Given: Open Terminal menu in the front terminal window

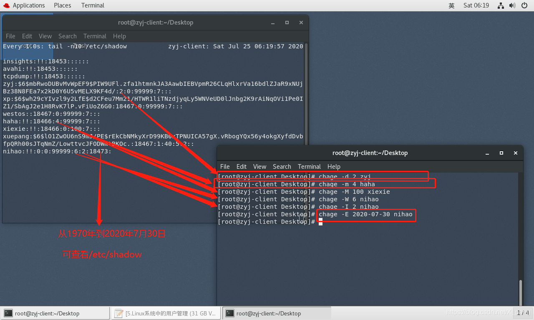Looking at the screenshot, I should click(x=309, y=166).
